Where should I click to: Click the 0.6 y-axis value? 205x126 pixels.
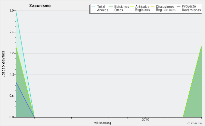(12, 96)
